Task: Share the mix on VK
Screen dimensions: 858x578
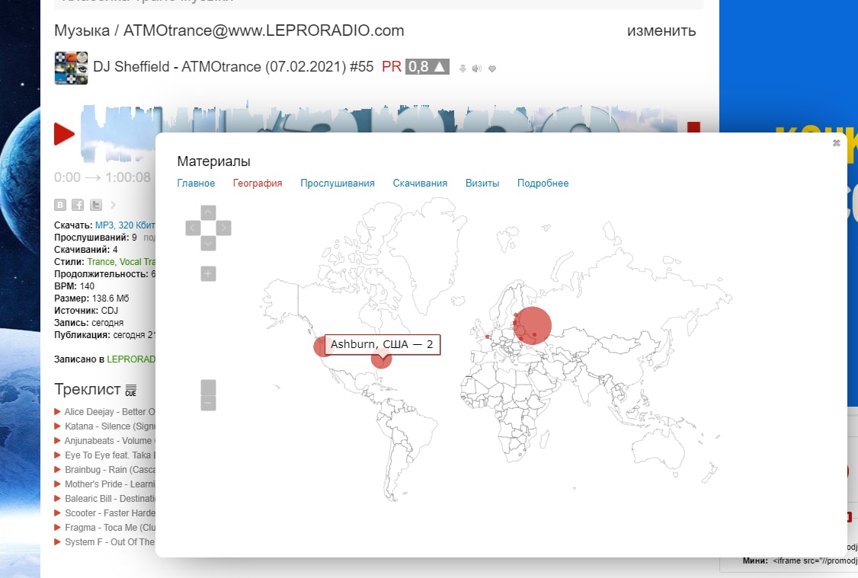Action: (60, 205)
